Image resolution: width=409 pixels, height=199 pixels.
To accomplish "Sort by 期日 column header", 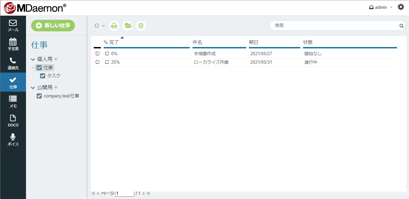I will click(x=253, y=42).
